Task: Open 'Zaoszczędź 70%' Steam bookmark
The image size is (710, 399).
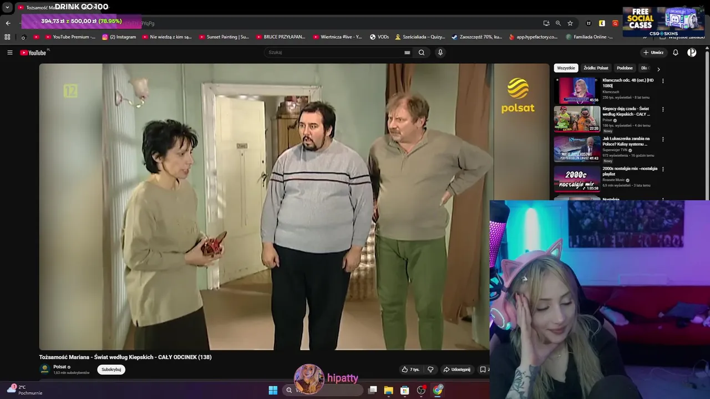Action: point(477,37)
